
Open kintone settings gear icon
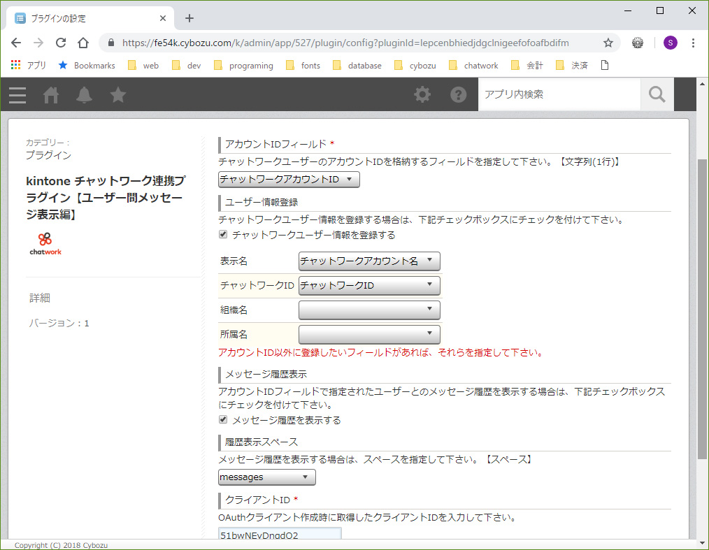(x=422, y=94)
